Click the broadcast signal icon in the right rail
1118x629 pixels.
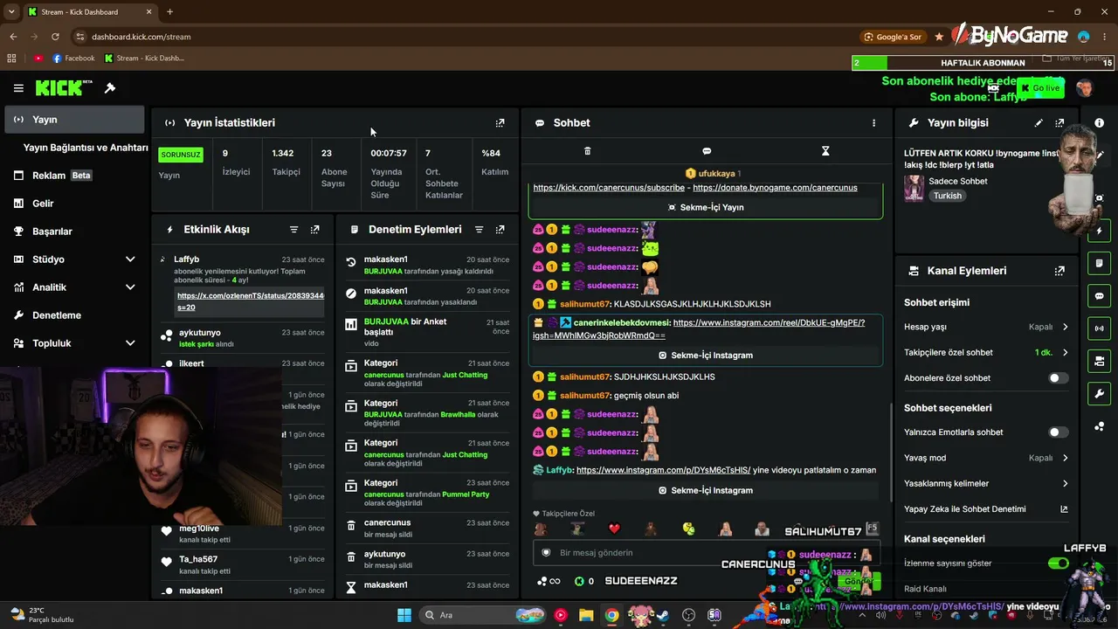click(1099, 328)
